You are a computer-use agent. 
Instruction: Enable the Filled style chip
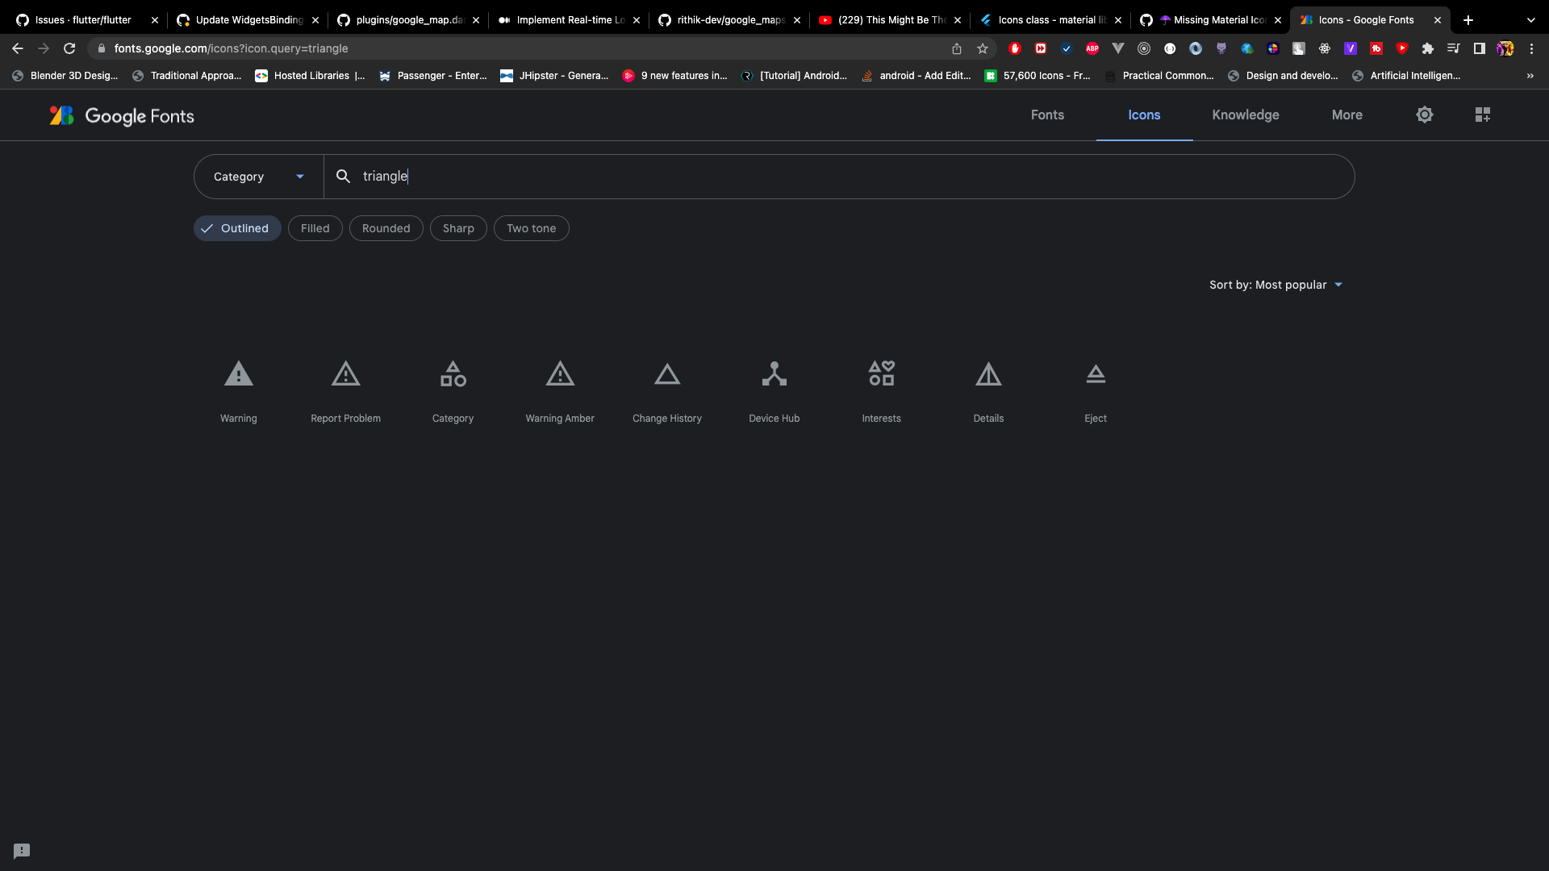point(315,228)
